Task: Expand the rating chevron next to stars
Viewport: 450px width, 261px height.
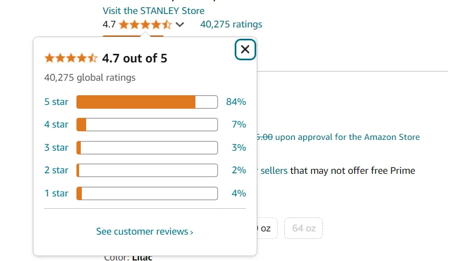Action: tap(180, 24)
